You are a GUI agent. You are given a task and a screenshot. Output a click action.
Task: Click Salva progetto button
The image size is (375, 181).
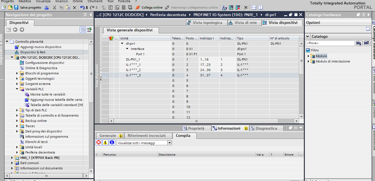[28, 7]
